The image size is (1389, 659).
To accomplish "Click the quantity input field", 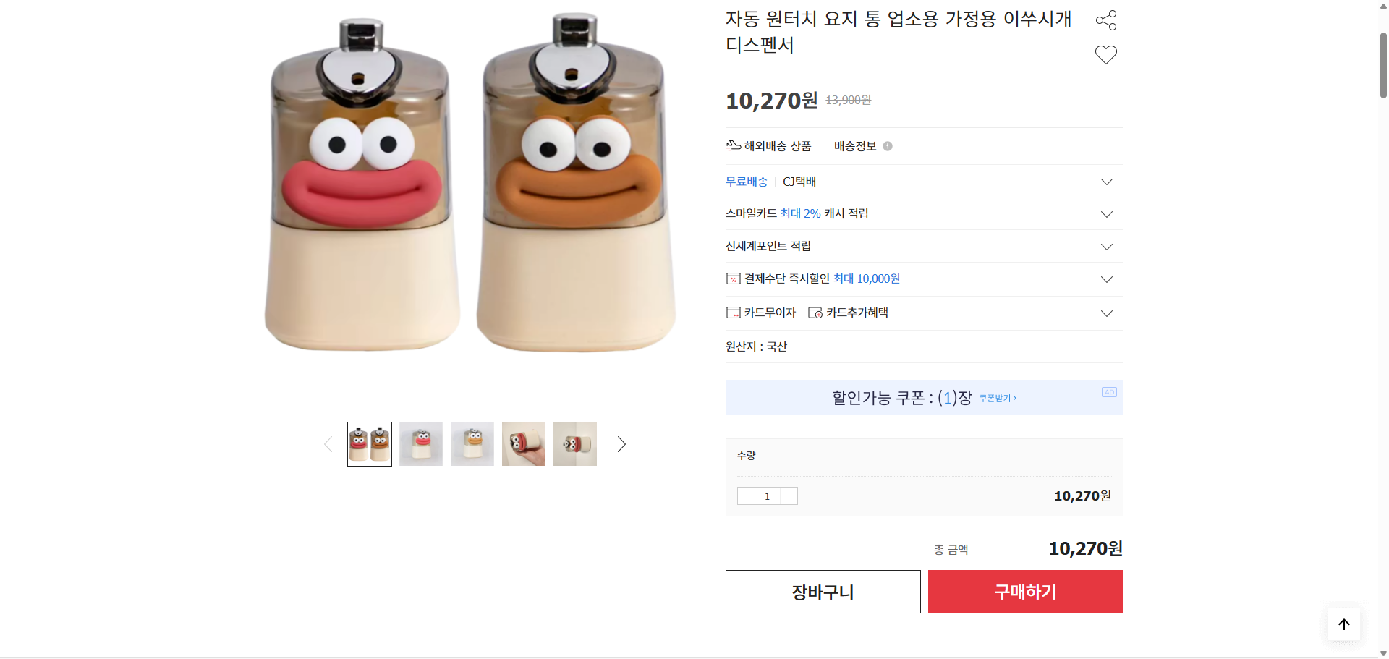I will [x=767, y=496].
